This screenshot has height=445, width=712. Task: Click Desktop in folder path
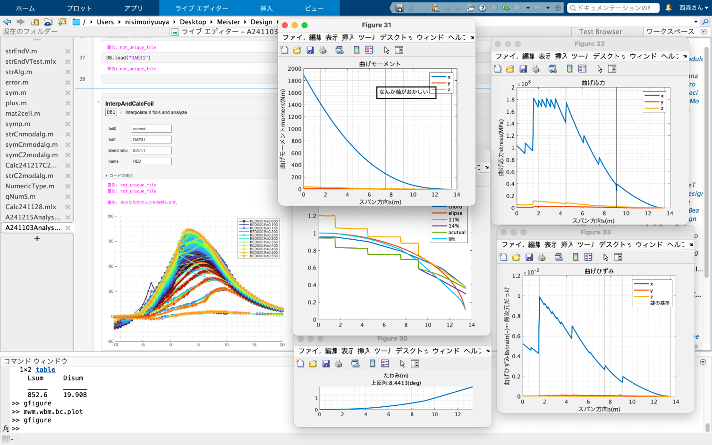pyautogui.click(x=193, y=22)
